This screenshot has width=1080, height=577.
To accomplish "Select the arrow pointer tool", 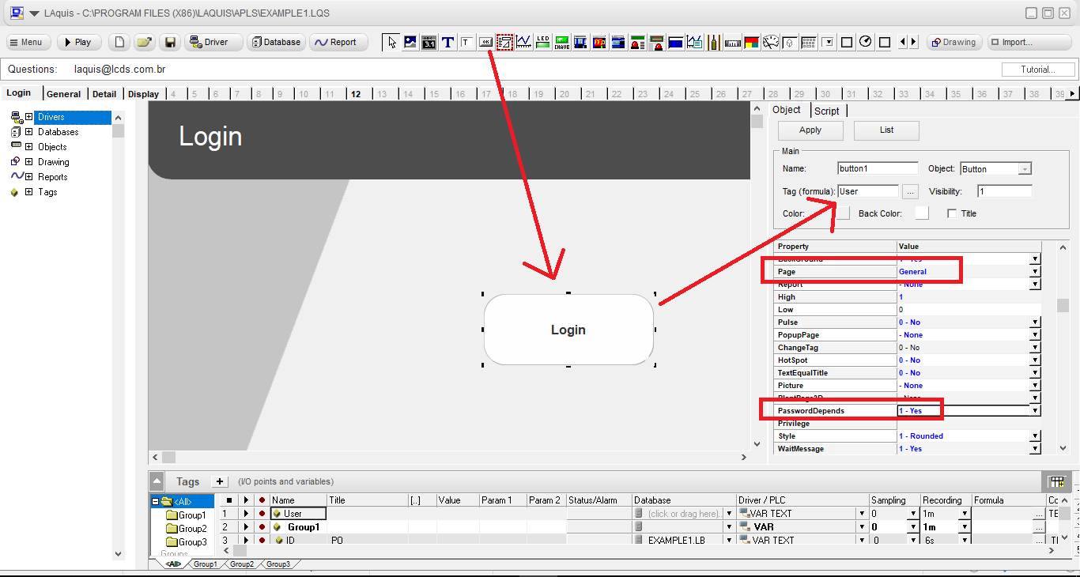I will (x=391, y=42).
